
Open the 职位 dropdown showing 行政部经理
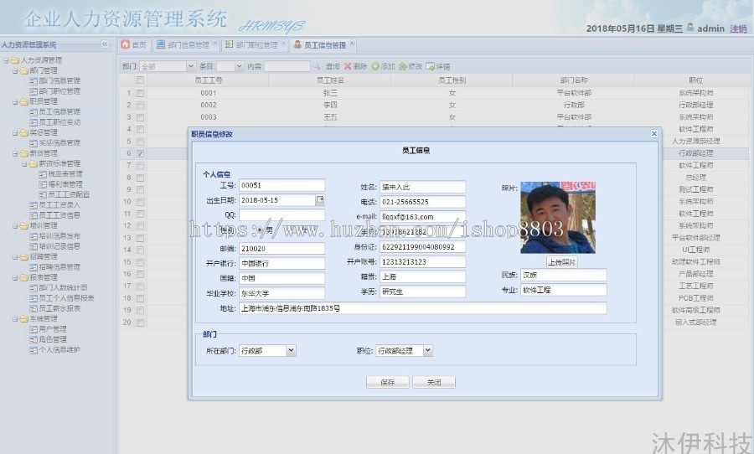(427, 351)
